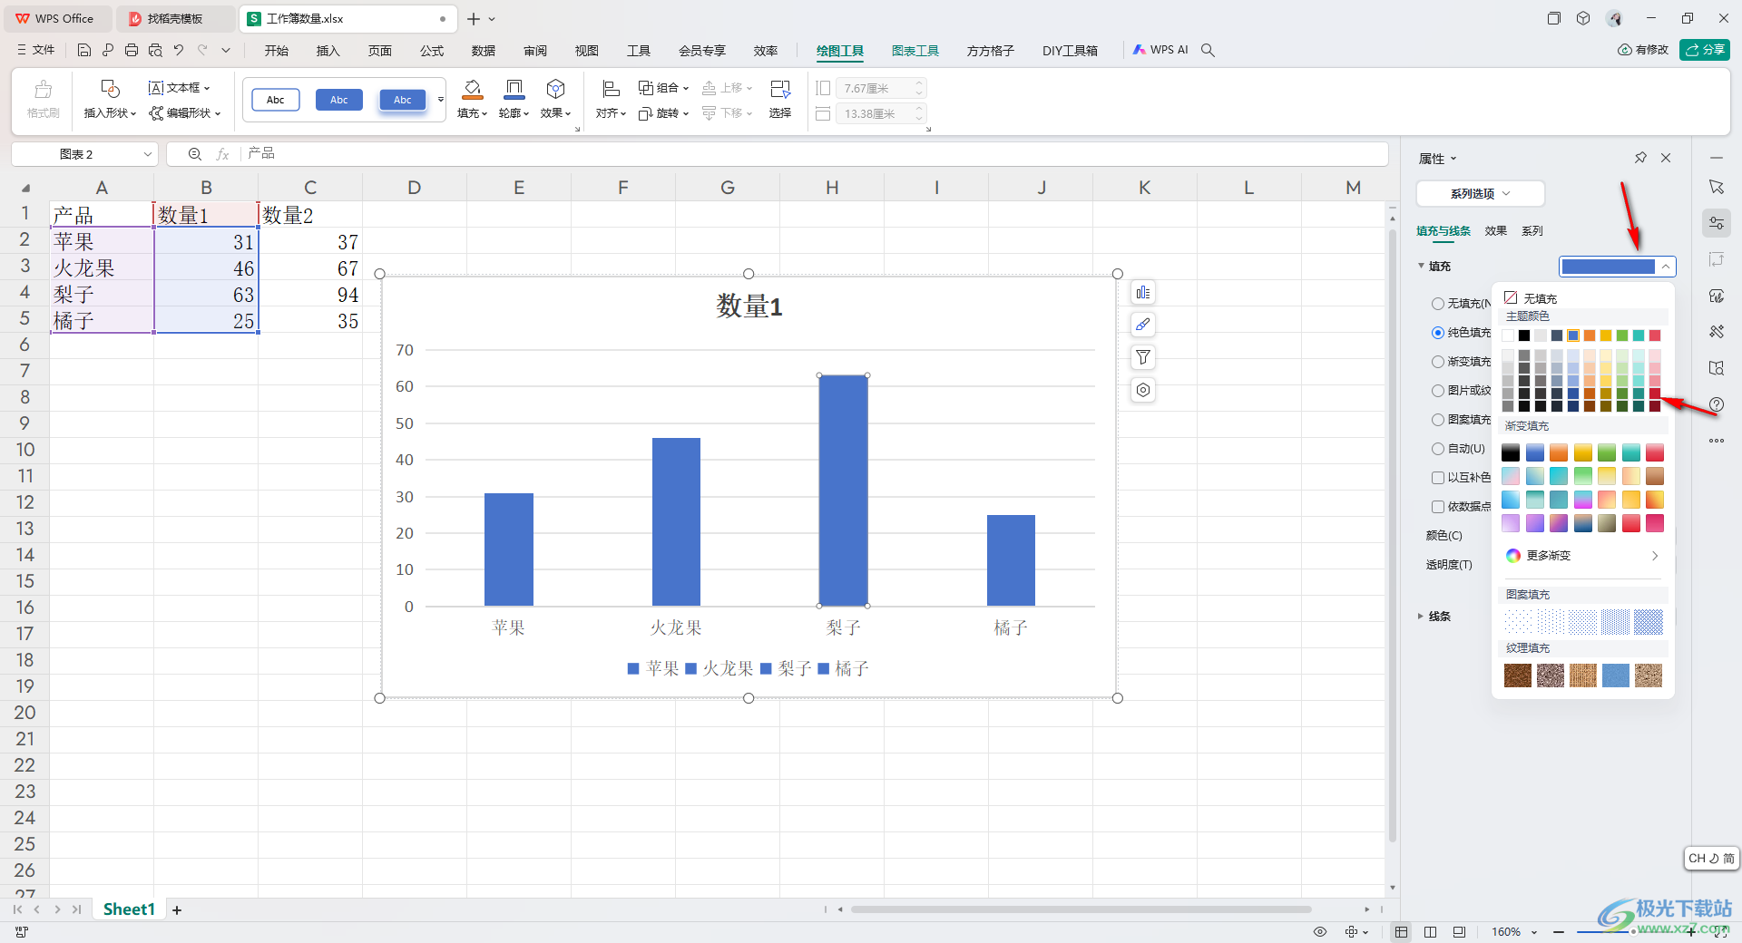This screenshot has height=943, width=1742.
Task: Close the properties panel
Action: click(x=1666, y=158)
